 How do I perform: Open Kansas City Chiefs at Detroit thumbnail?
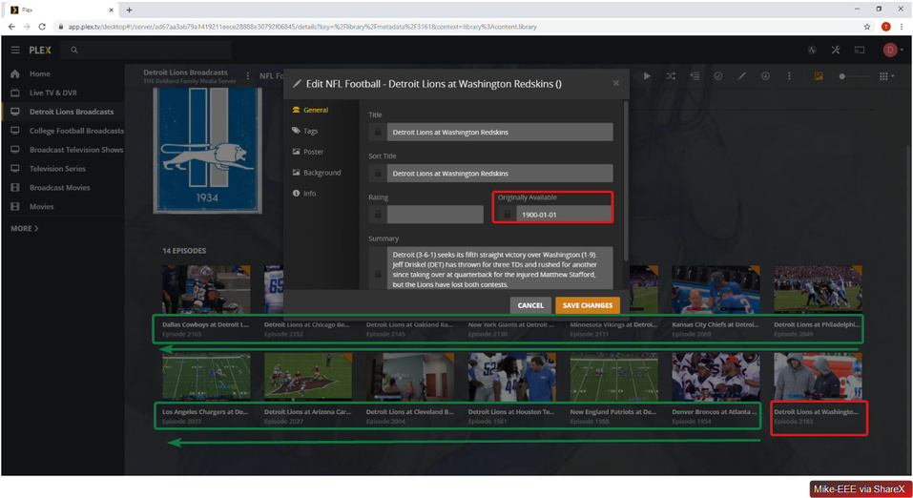tap(716, 289)
